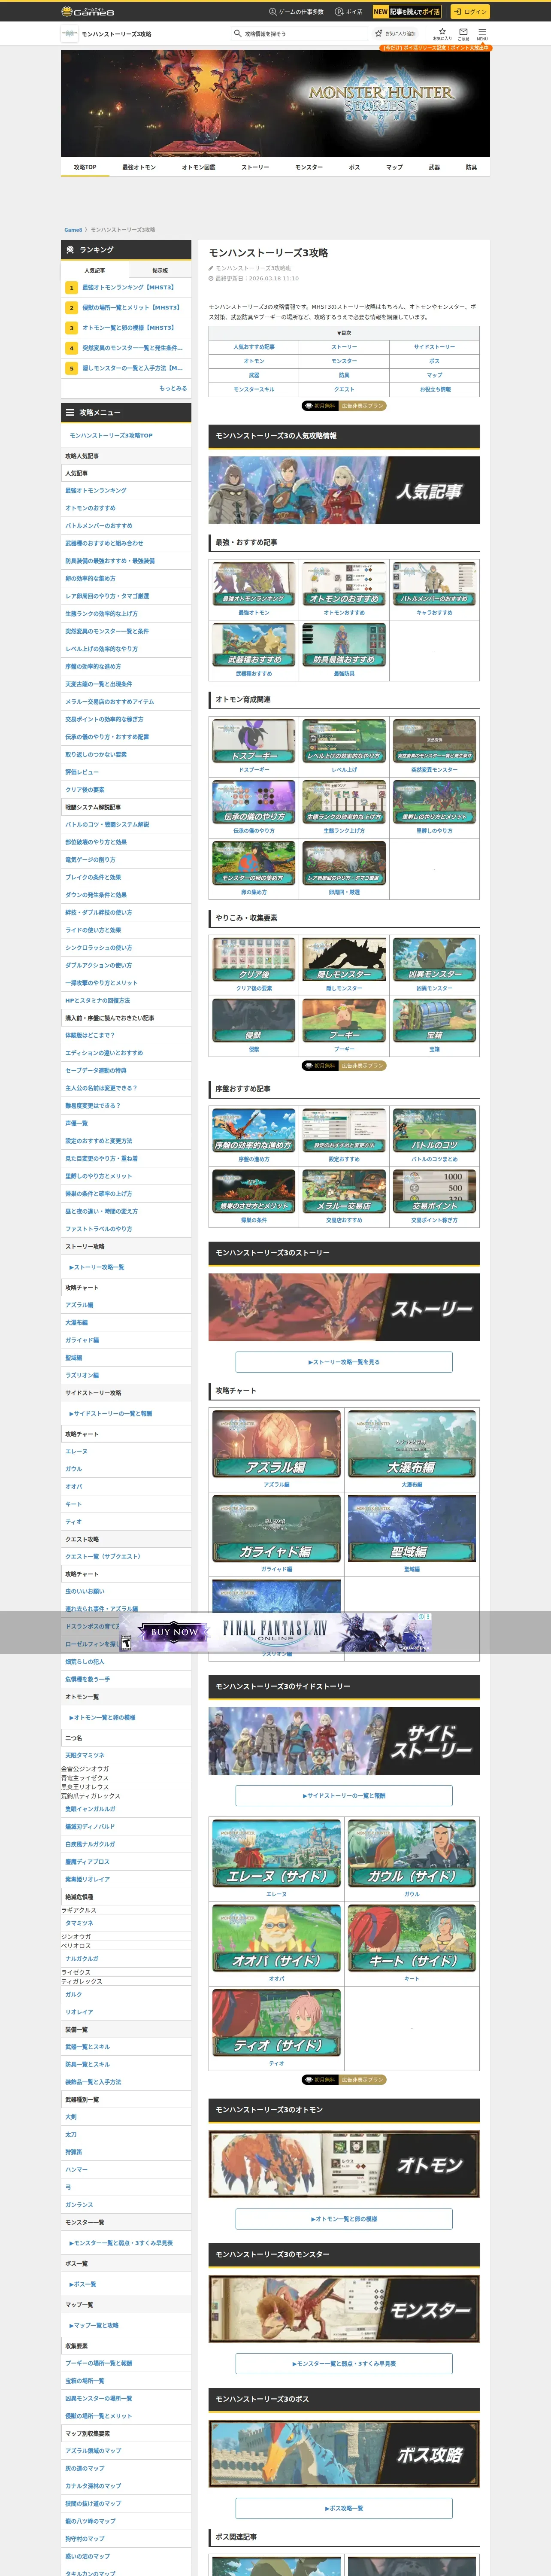Image resolution: width=551 pixels, height=2576 pixels.
Task: Select the オトモン図鑑 navigation tab
Action: pyautogui.click(x=198, y=167)
